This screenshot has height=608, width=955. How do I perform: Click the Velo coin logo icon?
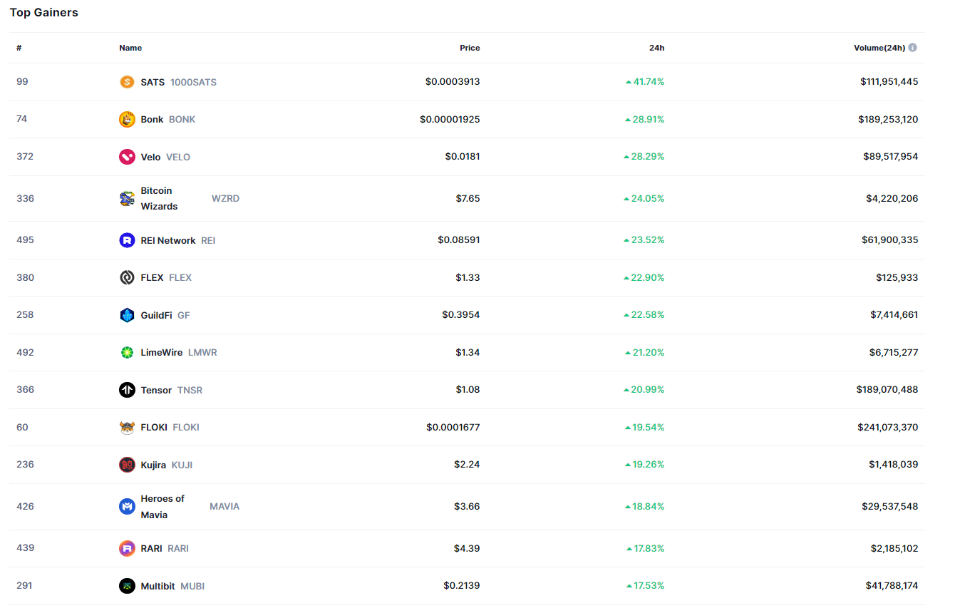pyautogui.click(x=127, y=157)
